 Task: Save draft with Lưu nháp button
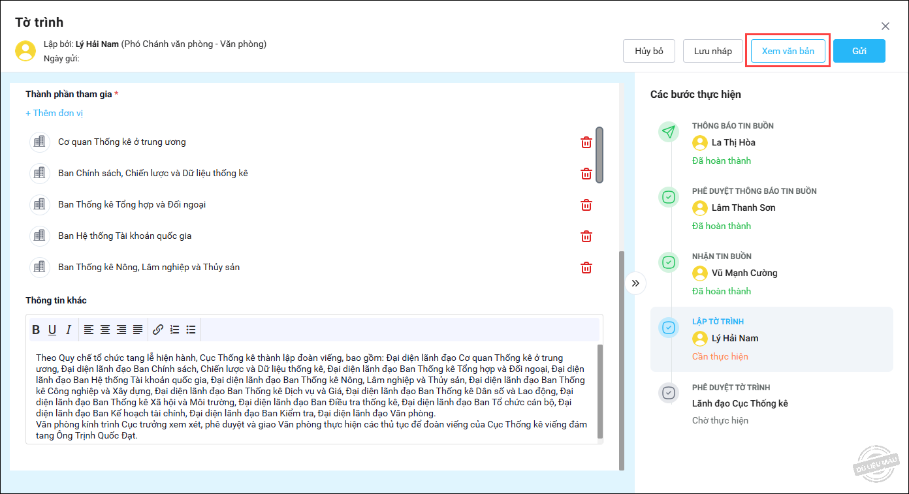coord(712,51)
